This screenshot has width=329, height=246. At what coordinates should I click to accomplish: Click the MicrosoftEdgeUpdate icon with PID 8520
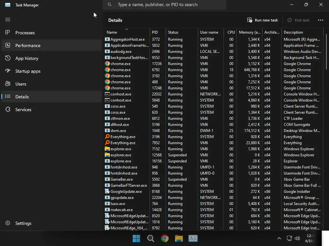tap(107, 216)
